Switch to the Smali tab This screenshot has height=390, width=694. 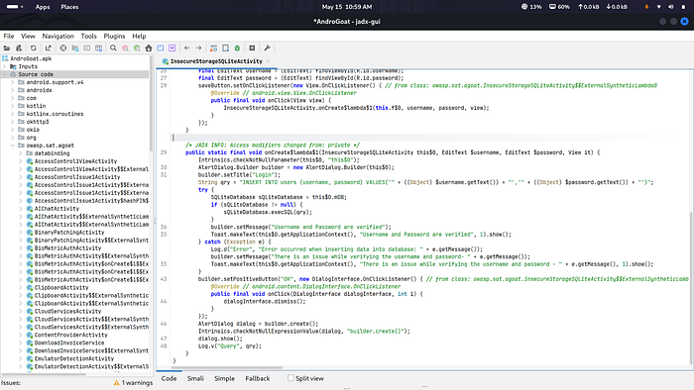tap(195, 378)
